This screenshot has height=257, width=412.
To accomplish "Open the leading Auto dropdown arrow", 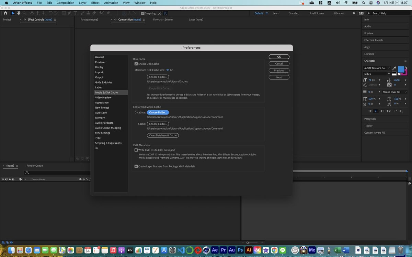I will (405, 80).
